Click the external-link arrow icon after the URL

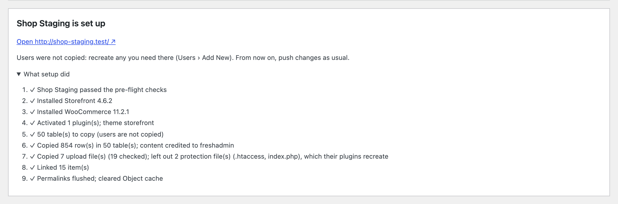coord(113,42)
